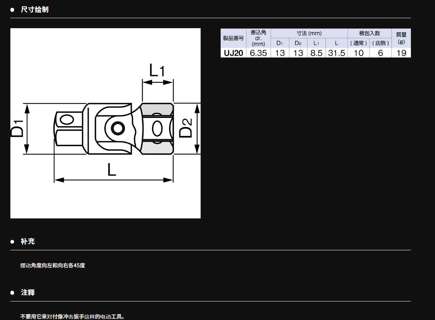Select the UJ20 product number cell
This screenshot has height=320, width=435.
(x=233, y=53)
